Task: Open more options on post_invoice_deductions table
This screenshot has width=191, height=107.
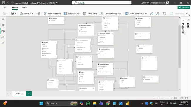Action: (x=90, y=40)
